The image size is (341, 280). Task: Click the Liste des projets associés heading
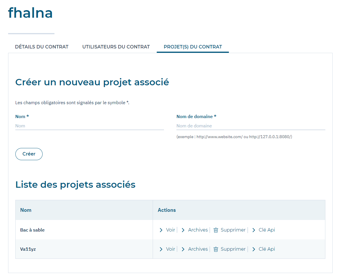(75, 185)
